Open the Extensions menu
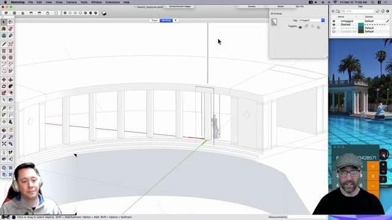392x220 pixels. point(113,2)
